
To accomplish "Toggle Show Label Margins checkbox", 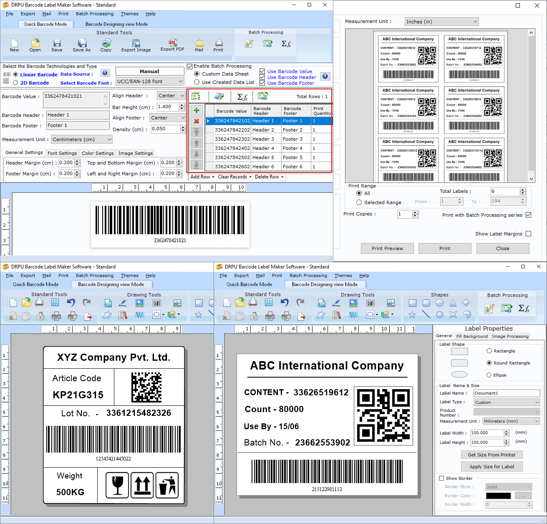I will (529, 234).
